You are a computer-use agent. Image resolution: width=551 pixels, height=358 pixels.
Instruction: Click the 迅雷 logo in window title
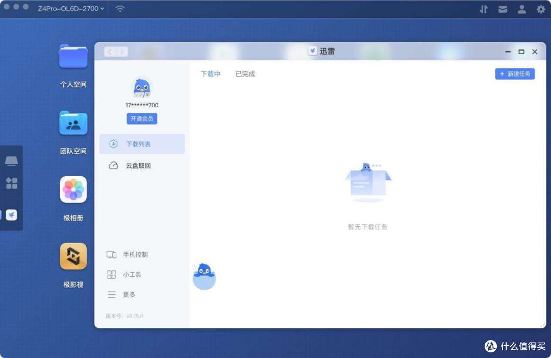click(312, 51)
